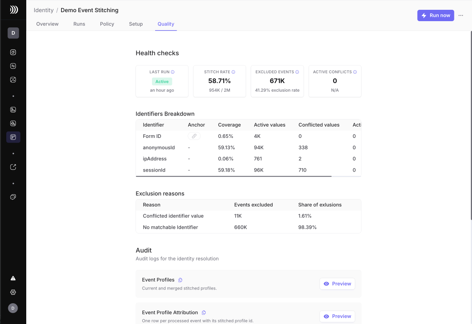Click the app logo in the sidebar
Screen dimensions: 472x324
14,10
